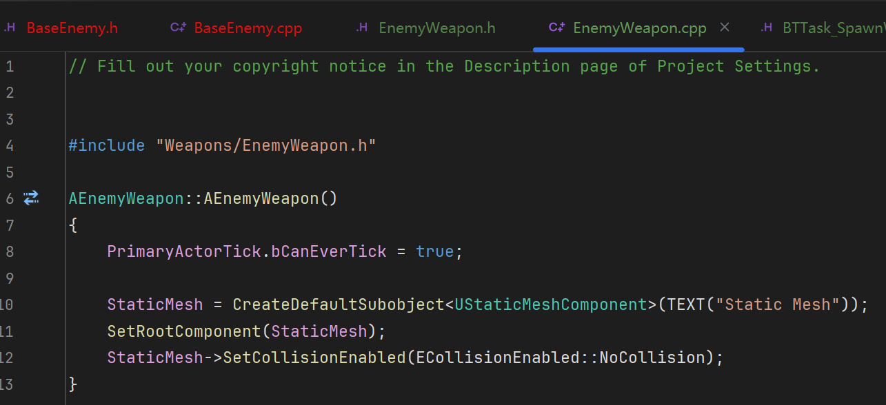Click StaticMesh at the start of line 12
This screenshot has width=886, height=405.
point(155,357)
